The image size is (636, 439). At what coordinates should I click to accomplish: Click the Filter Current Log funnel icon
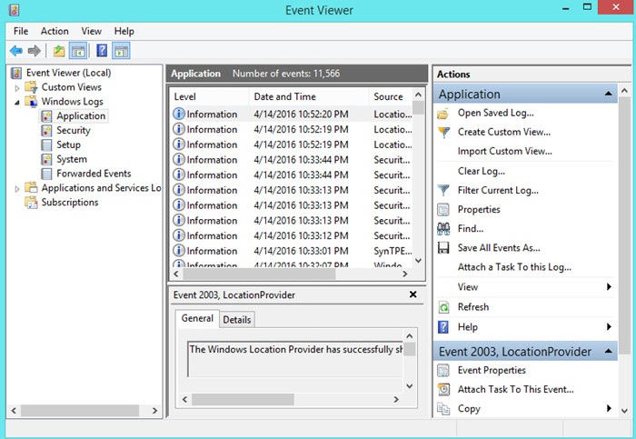(443, 191)
